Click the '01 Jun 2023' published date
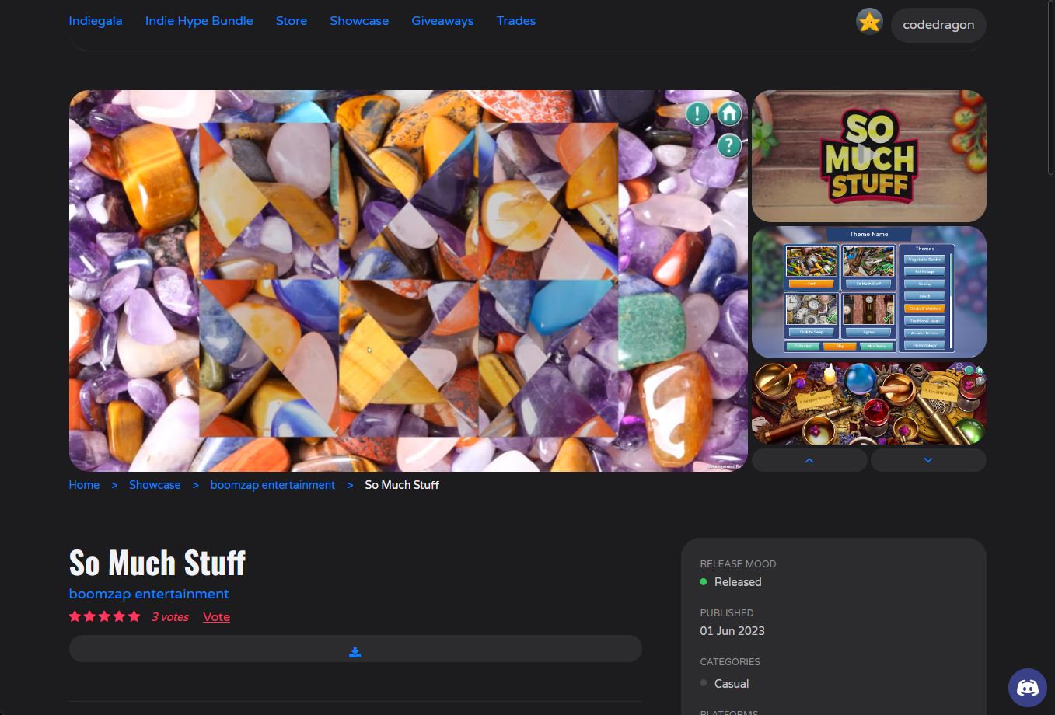Image resolution: width=1055 pixels, height=715 pixels. [732, 631]
